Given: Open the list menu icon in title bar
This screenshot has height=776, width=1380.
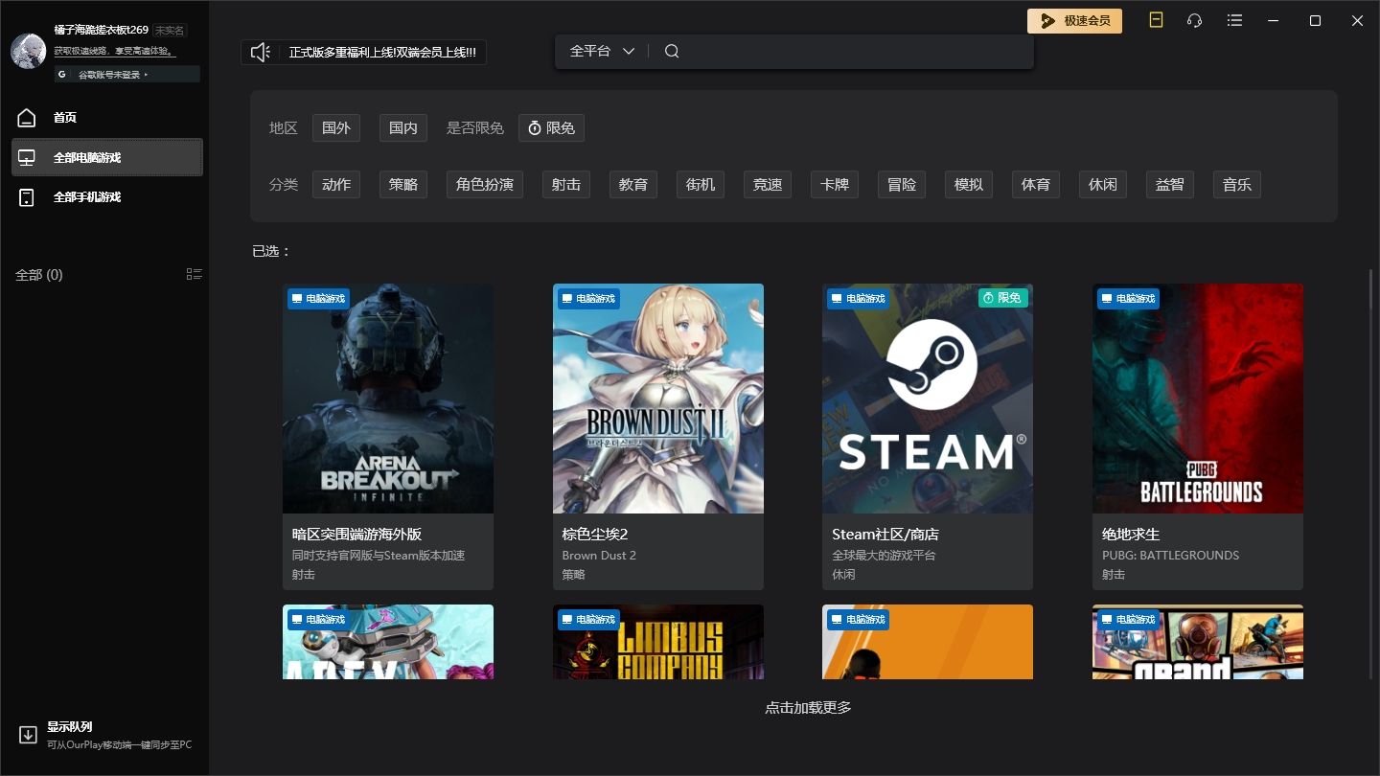Looking at the screenshot, I should click(x=1234, y=20).
